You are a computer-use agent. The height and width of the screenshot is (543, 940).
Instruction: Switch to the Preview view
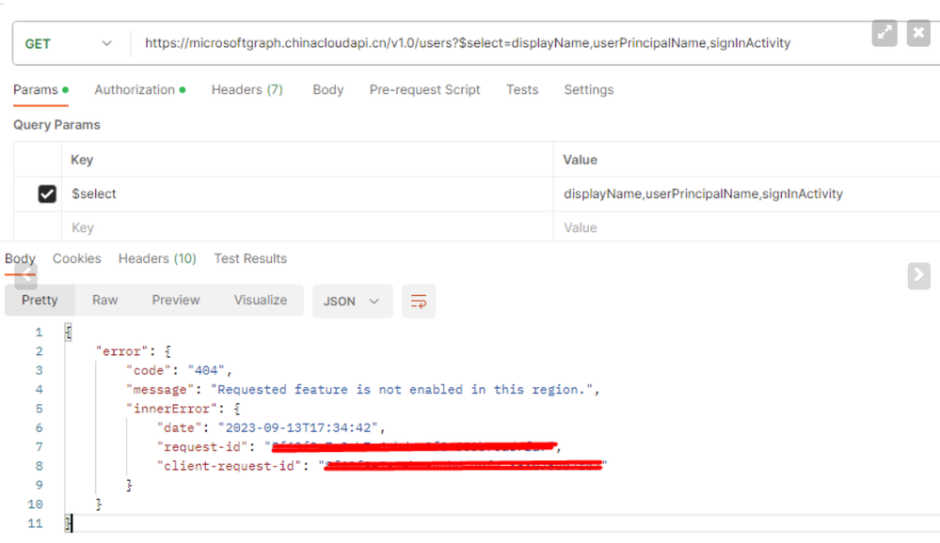pos(176,300)
